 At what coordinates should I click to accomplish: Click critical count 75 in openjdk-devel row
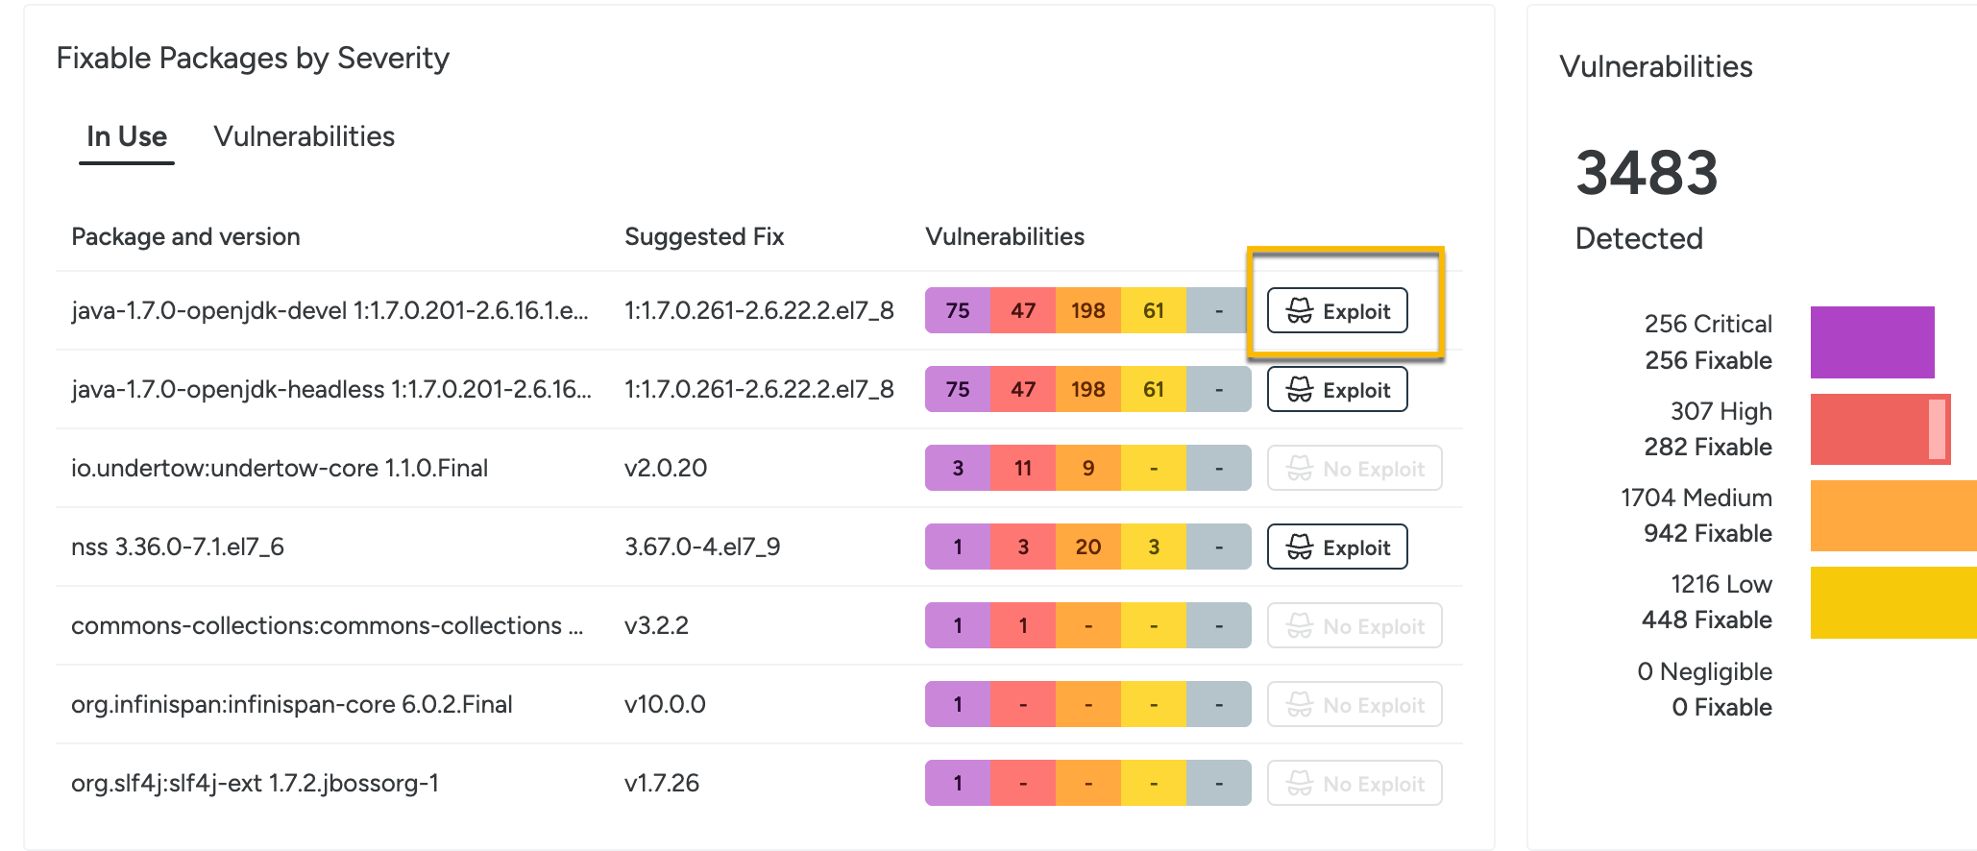tap(958, 310)
